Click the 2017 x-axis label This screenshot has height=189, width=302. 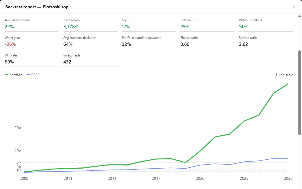[156, 178]
